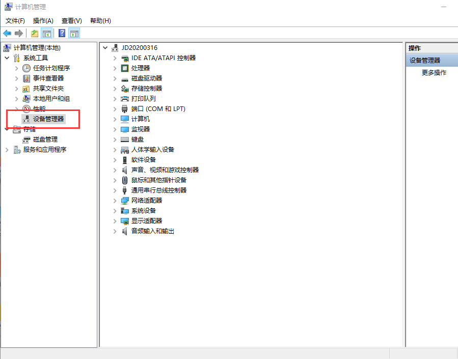This screenshot has width=458, height=359.
Task: Open the 查看(V) menu
Action: [x=71, y=21]
